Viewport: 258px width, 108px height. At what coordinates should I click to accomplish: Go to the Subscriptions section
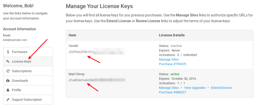click(22, 71)
